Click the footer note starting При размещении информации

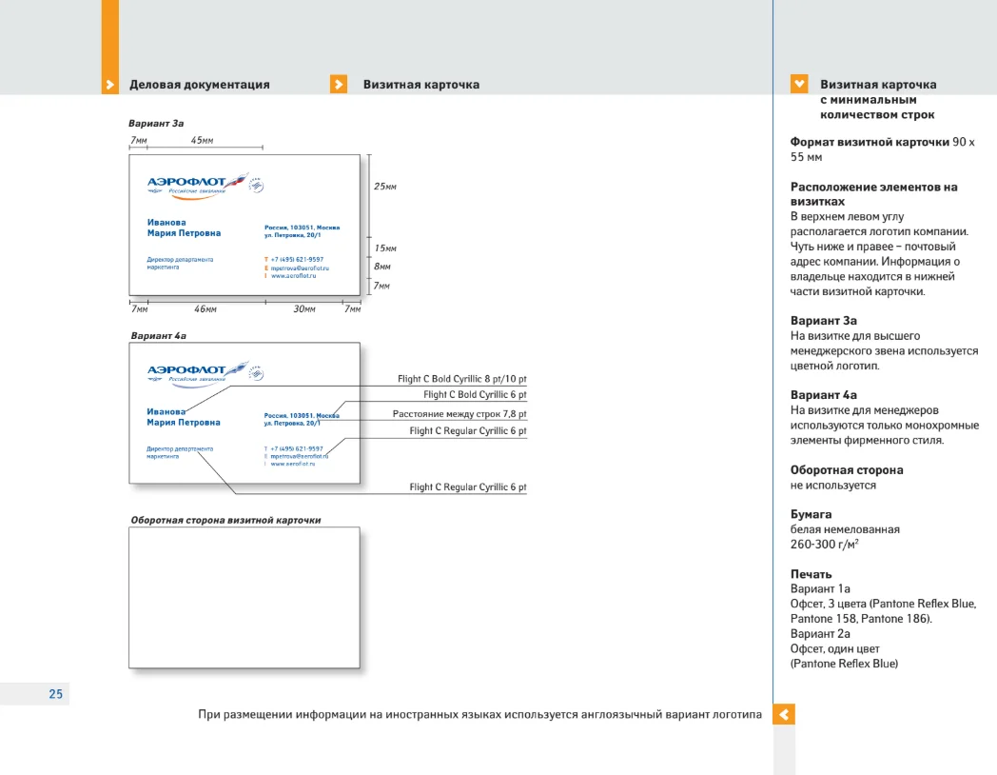479,714
